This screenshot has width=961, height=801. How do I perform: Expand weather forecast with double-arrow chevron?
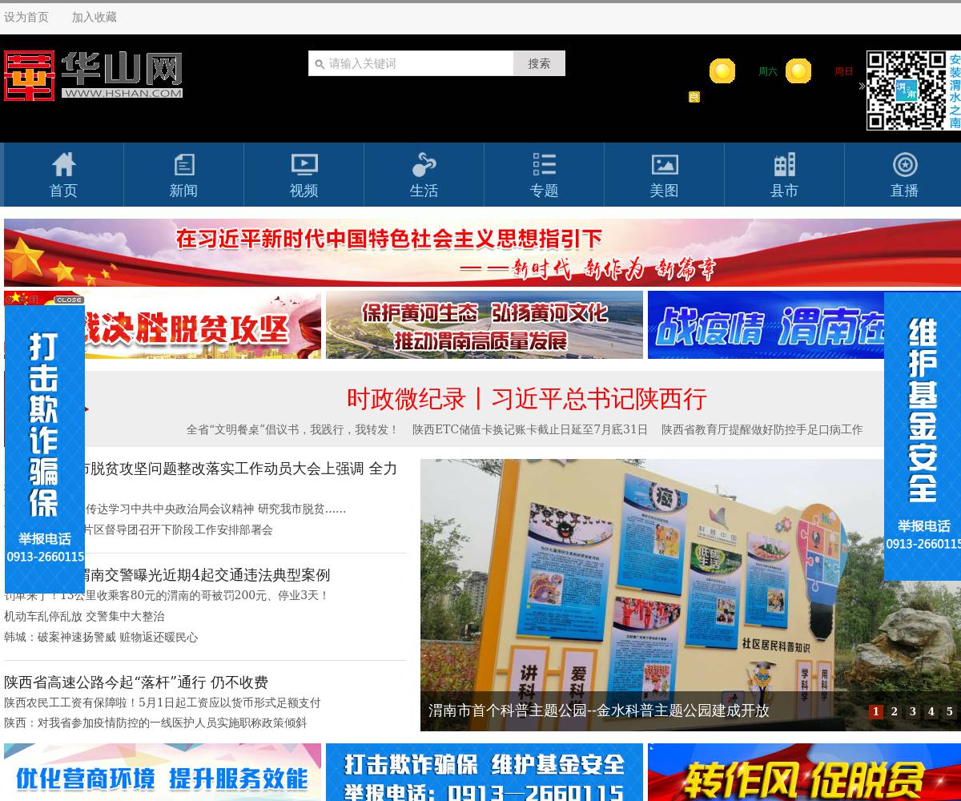862,86
